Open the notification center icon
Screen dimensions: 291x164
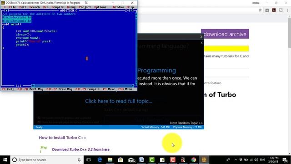coord(285,160)
